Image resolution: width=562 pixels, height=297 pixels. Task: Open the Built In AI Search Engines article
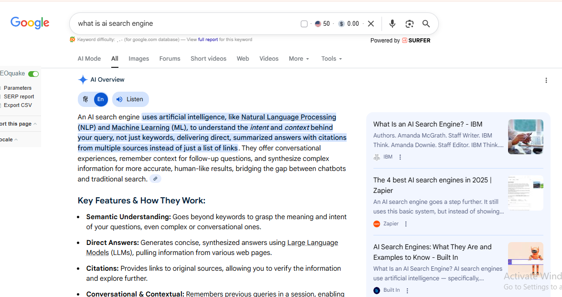[x=432, y=252]
